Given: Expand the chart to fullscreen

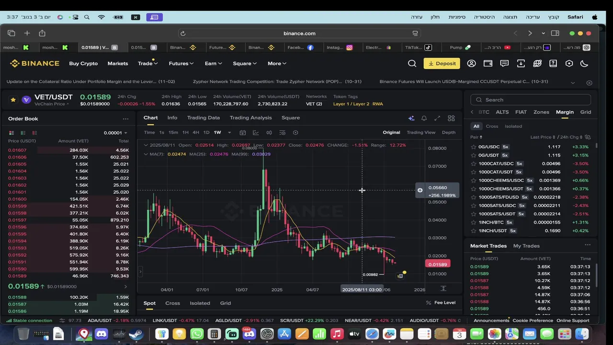Looking at the screenshot, I should tap(437, 118).
